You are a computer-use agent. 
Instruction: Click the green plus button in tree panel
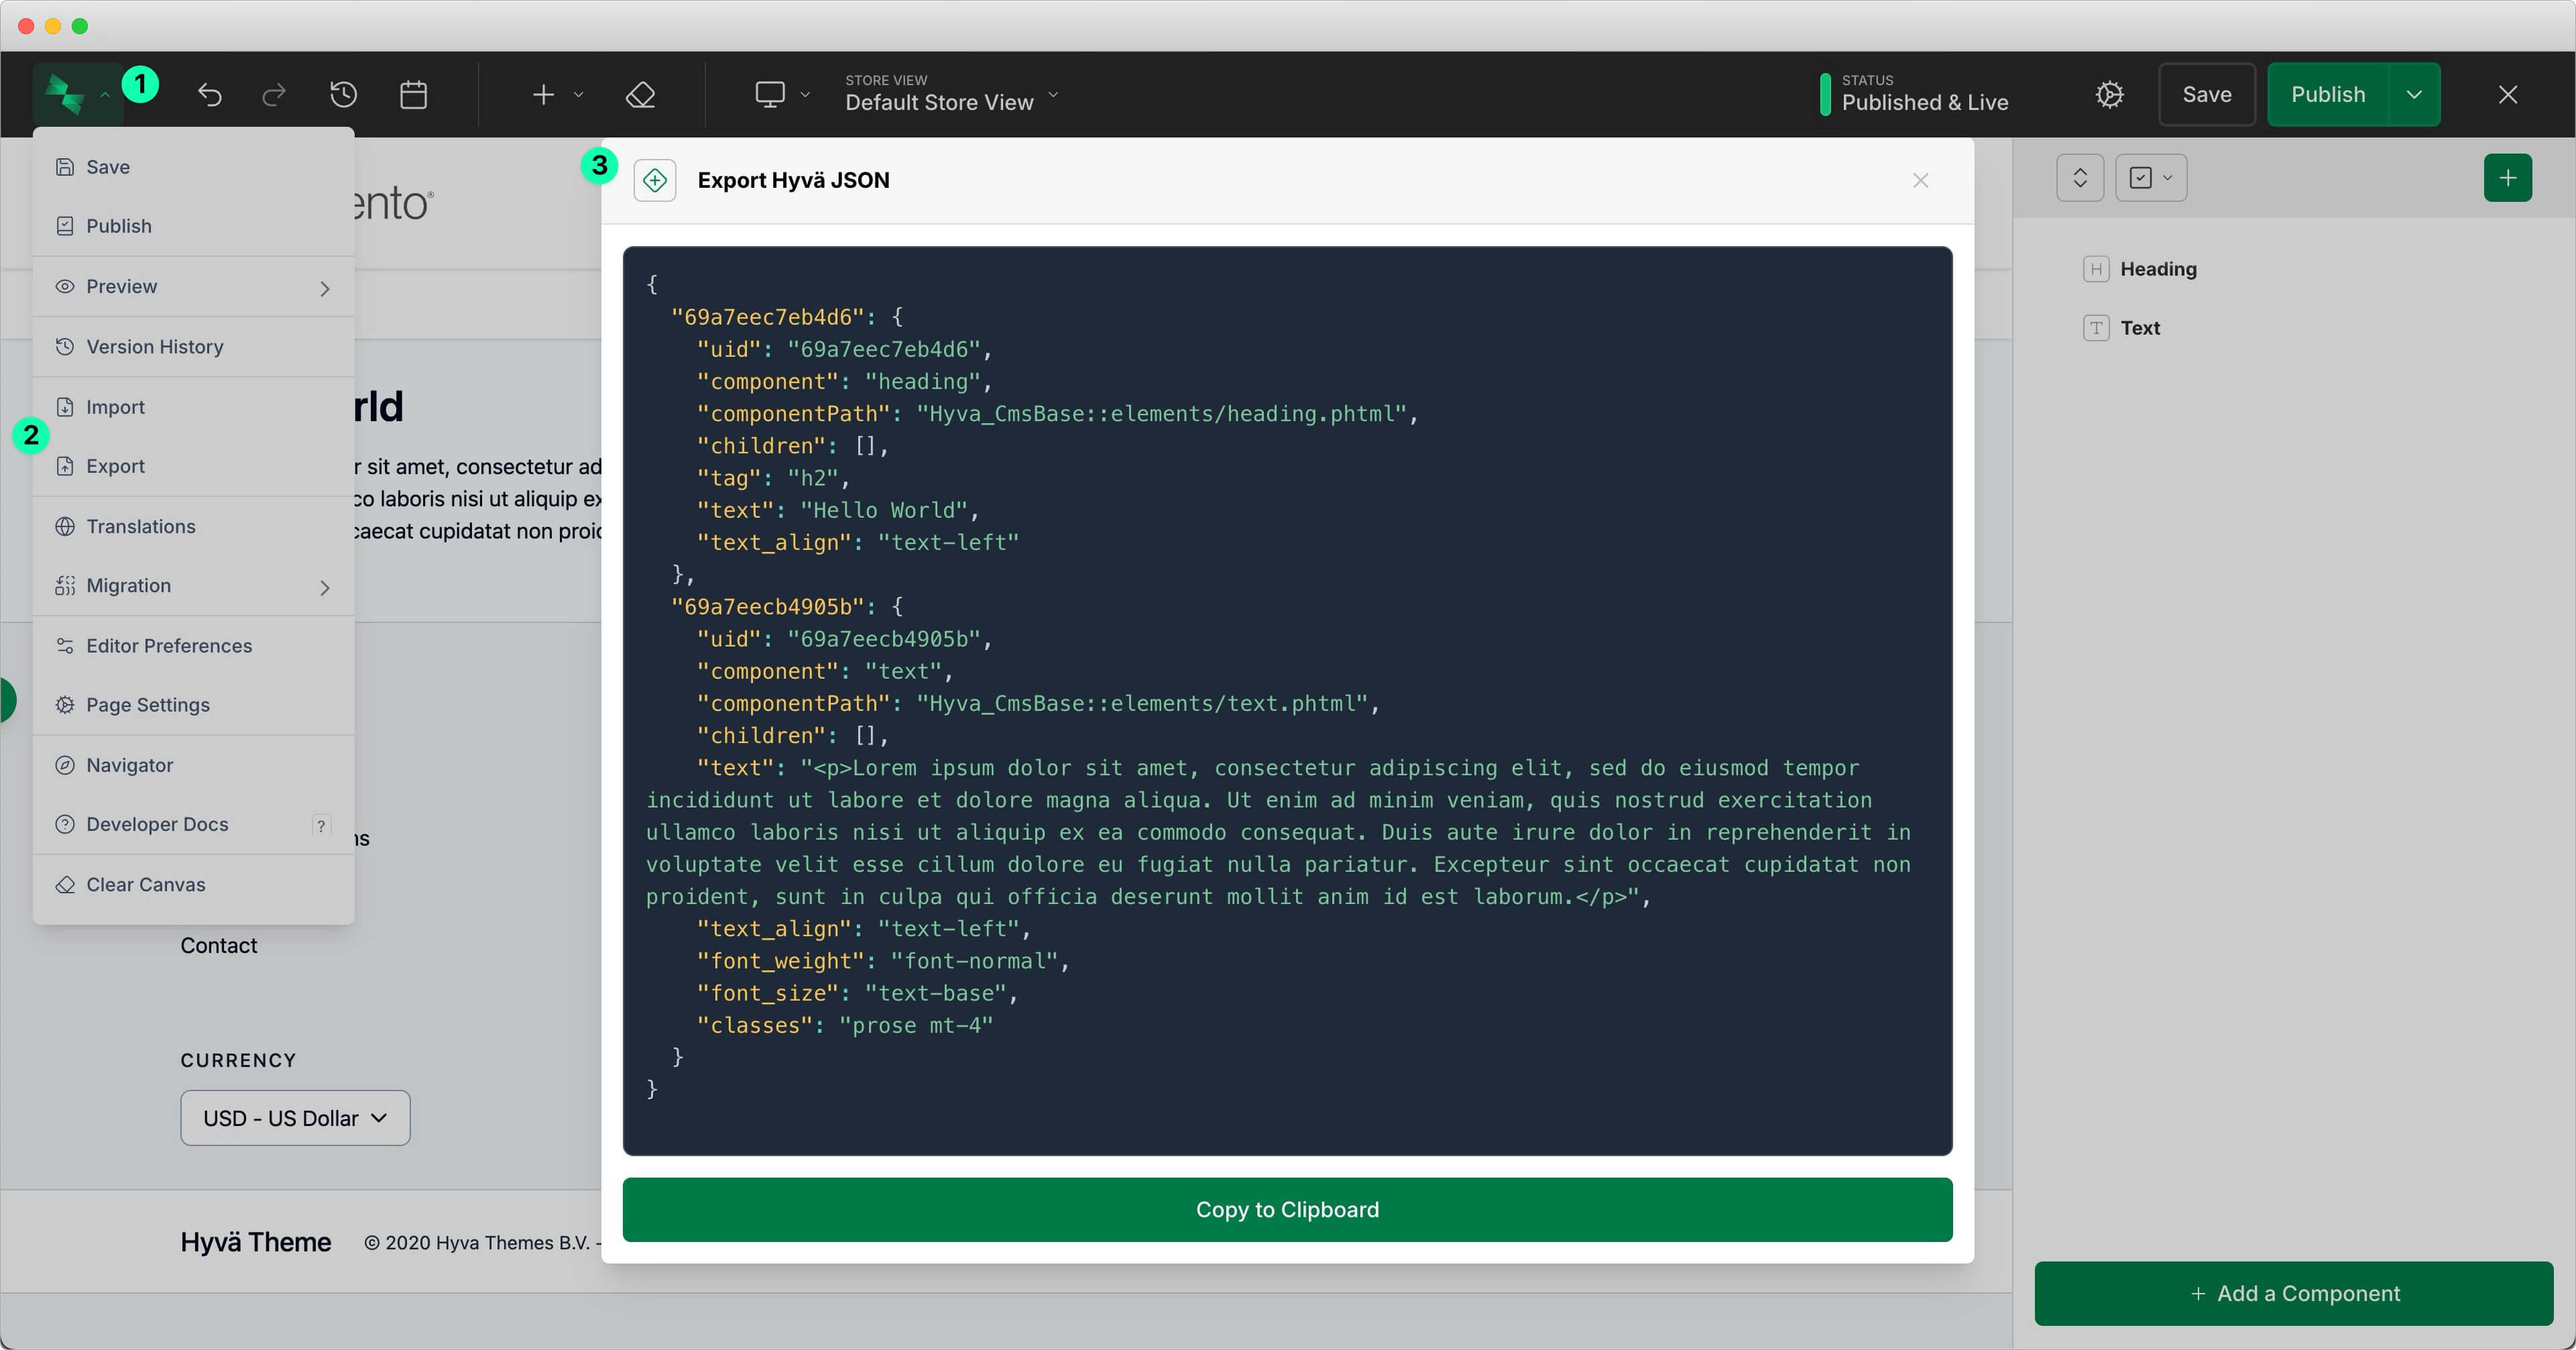click(x=2507, y=178)
